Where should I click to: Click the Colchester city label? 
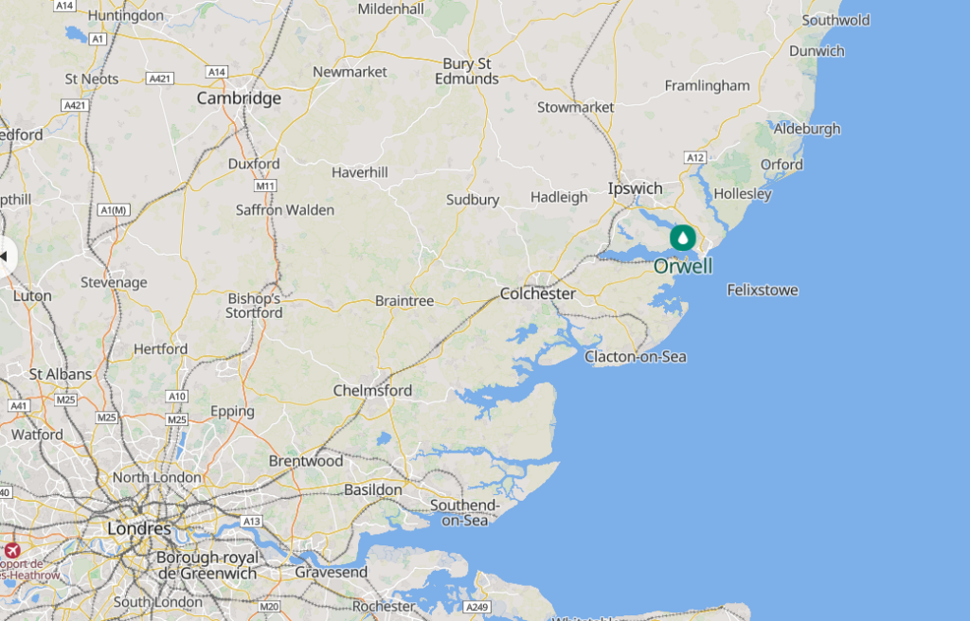(x=538, y=293)
